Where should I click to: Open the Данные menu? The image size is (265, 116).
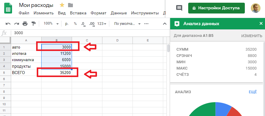click(x=119, y=13)
